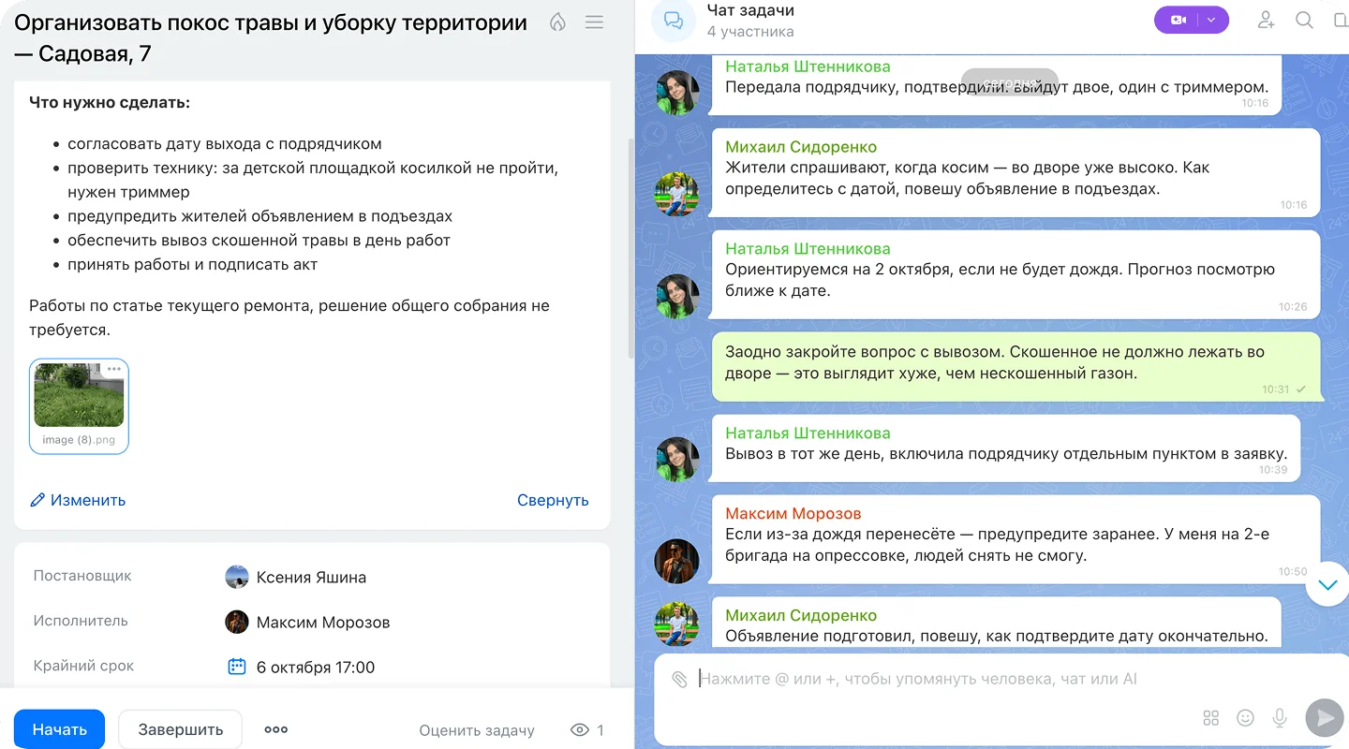Open the task hamburger menu
This screenshot has height=749, width=1349.
(594, 22)
